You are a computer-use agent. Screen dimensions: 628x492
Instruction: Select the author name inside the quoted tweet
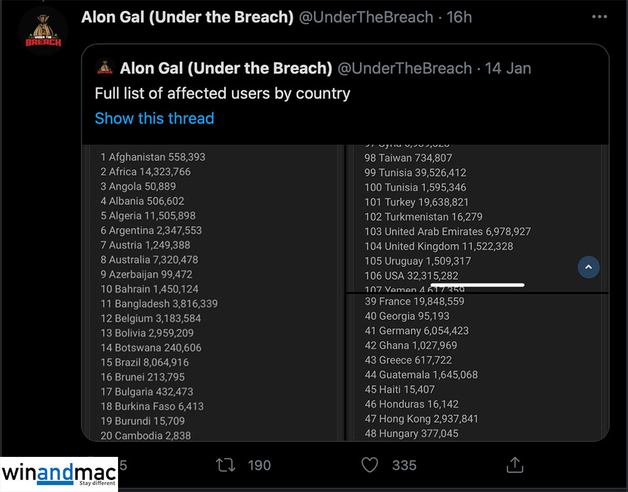225,68
